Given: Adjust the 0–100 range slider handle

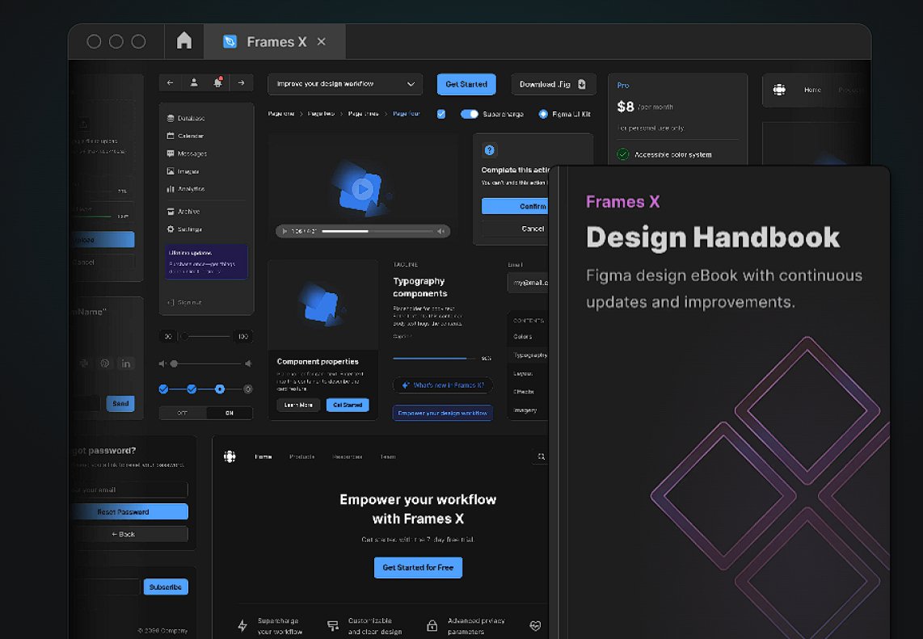Looking at the screenshot, I should [184, 337].
